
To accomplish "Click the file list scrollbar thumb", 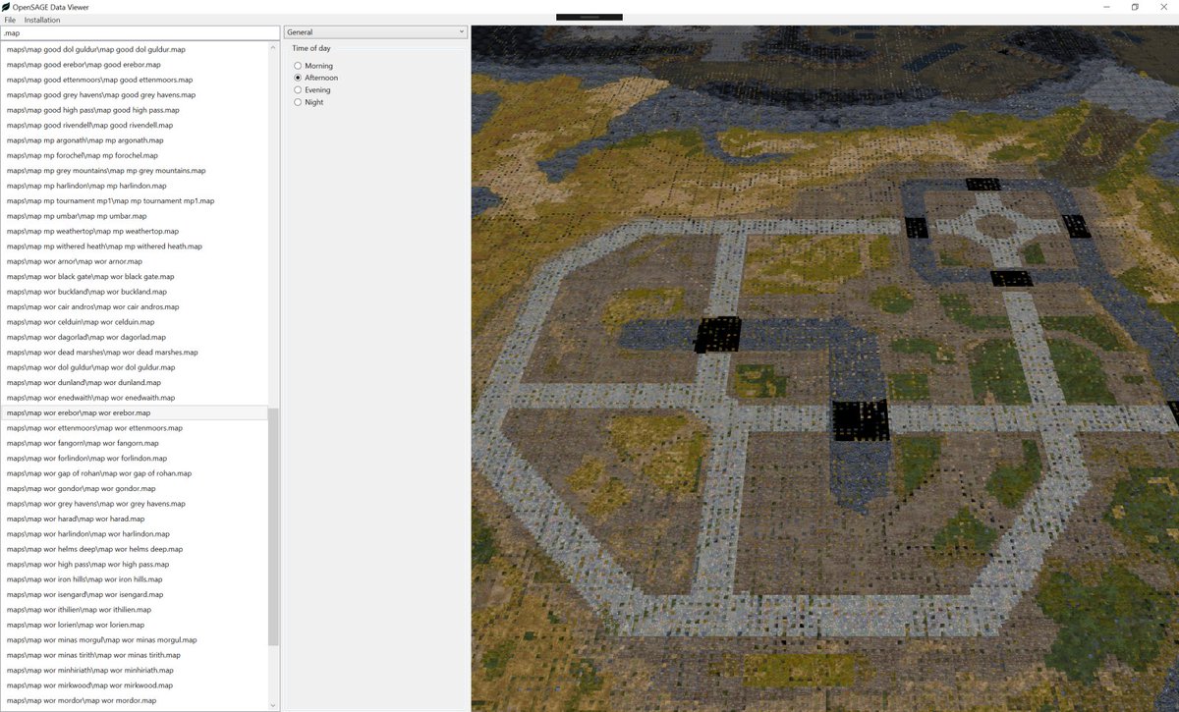I will 274,526.
